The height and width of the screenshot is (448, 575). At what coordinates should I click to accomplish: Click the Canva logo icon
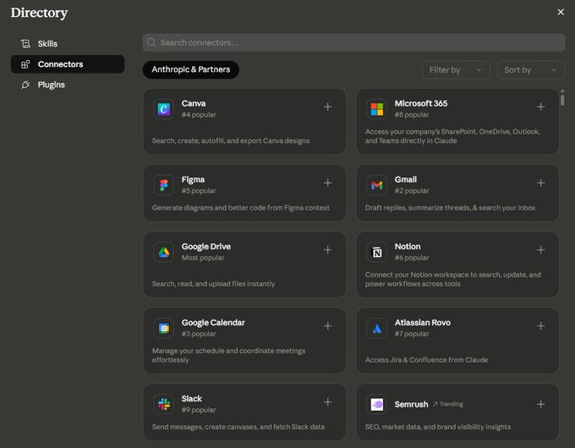[163, 109]
